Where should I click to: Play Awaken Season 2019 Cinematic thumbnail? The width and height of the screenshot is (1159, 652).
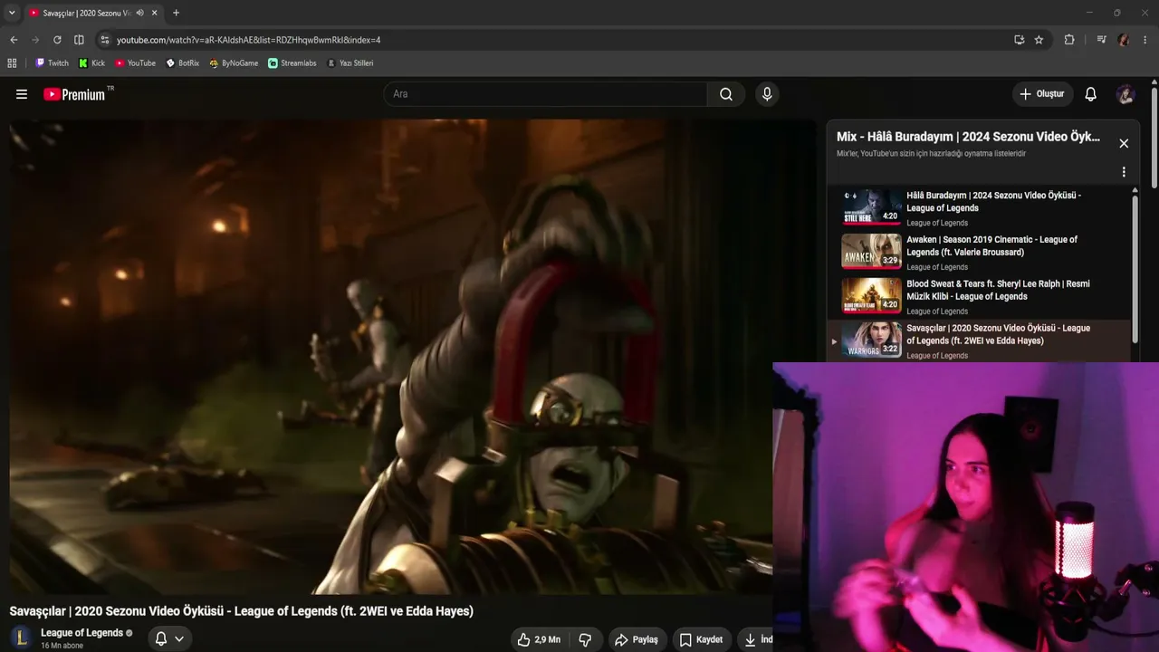(x=871, y=252)
